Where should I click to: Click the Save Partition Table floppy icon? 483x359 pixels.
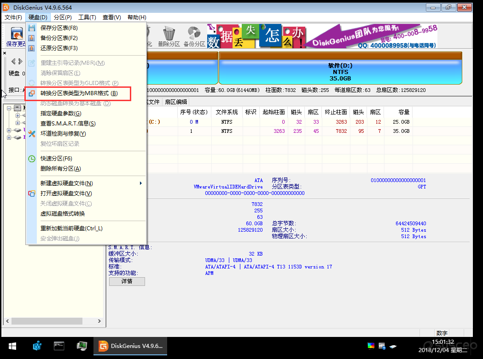(31, 28)
